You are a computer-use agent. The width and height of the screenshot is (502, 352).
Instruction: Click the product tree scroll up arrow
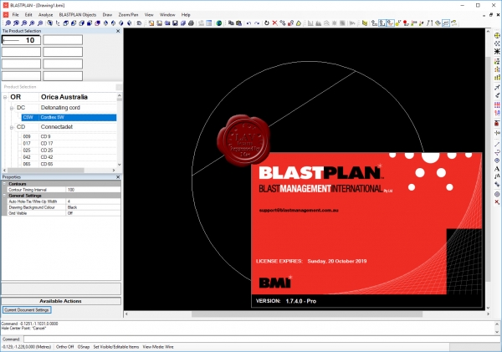click(x=119, y=95)
